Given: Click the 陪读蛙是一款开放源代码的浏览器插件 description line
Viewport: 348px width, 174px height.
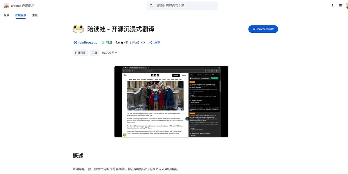Looking at the screenshot, I should [126, 169].
